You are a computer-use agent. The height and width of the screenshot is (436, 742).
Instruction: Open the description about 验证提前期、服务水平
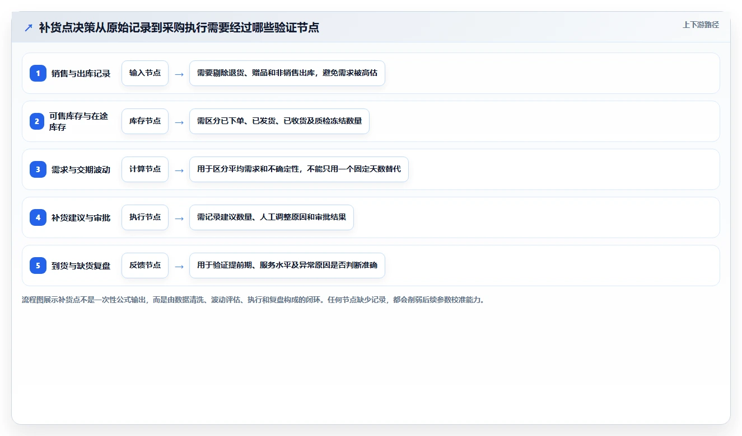[287, 266]
